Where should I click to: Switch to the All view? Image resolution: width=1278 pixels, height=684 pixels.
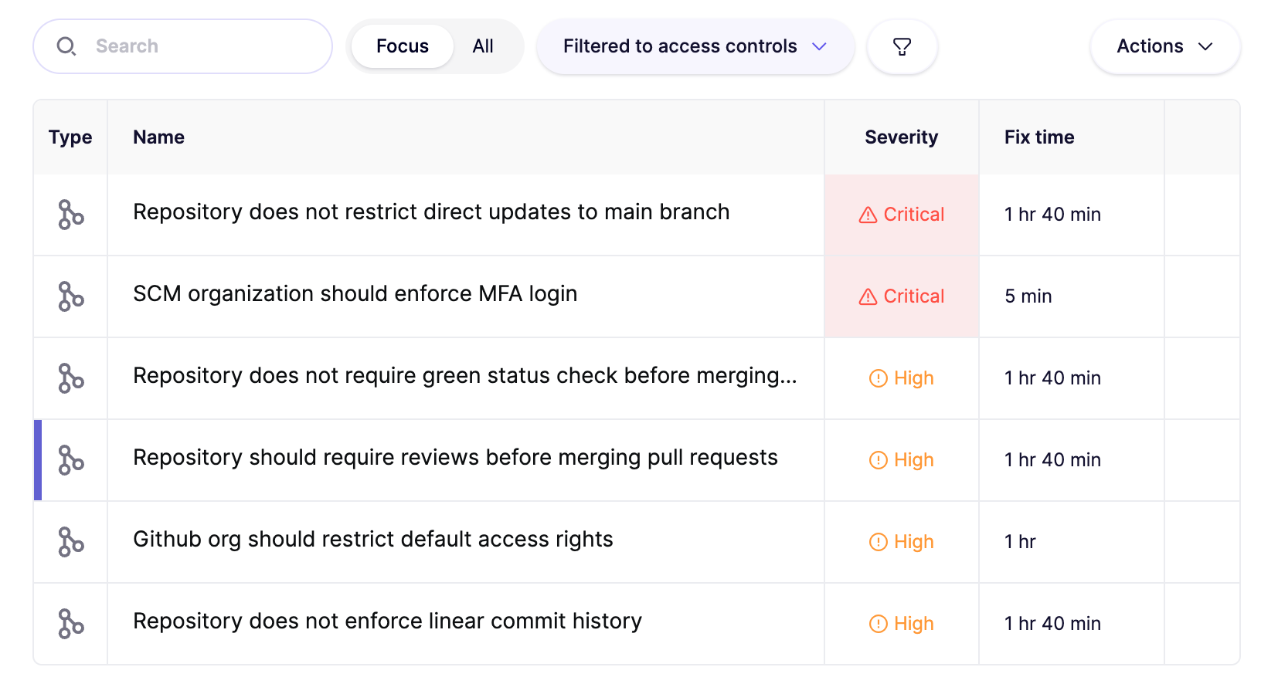click(483, 46)
